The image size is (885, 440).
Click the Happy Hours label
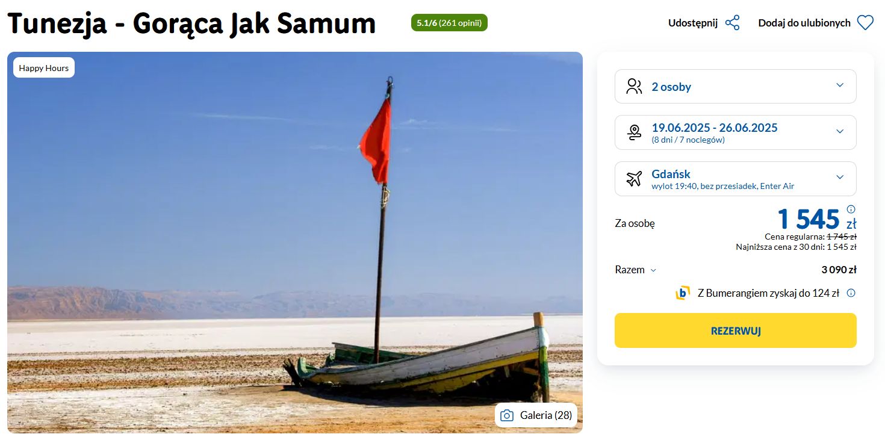click(44, 68)
